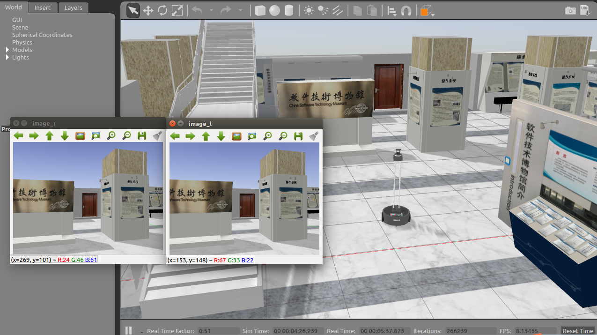Click right arrow in image_l toolbar
597x335 pixels.
coord(190,136)
